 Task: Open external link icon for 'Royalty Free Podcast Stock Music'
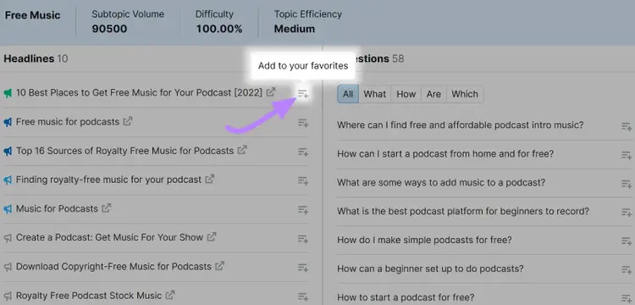[170, 295]
